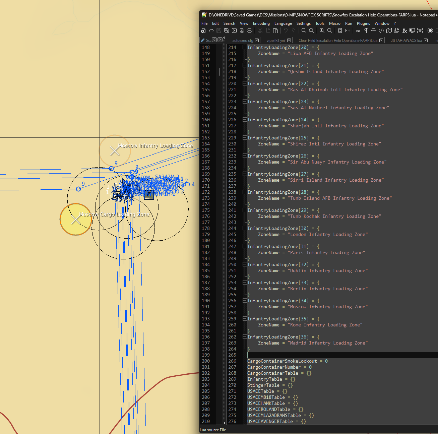The width and height of the screenshot is (438, 434).
Task: Click the Zoom In toolbar icon
Action: [322, 30]
